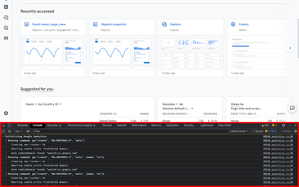Click the Events card gear icon
This screenshot has width=299, height=187.
point(233,24)
